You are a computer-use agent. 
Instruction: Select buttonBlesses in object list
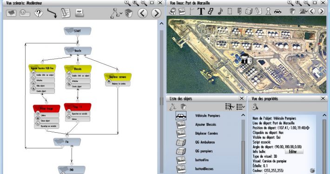(x=204, y=169)
